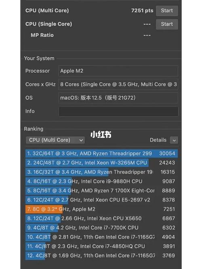Select the 16C/32T Threadripper ranking row

[x=101, y=172]
